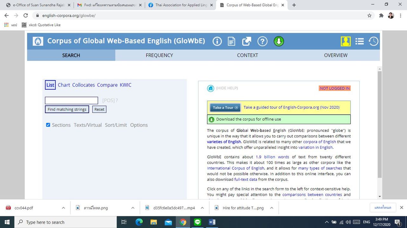Click the search word input field

click(71, 100)
